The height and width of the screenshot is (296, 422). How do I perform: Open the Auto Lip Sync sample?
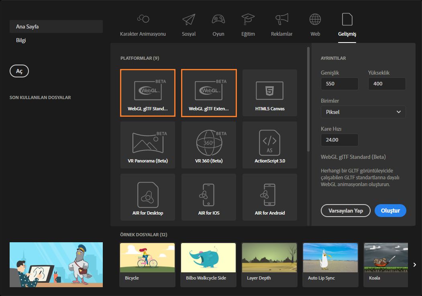(x=330, y=265)
